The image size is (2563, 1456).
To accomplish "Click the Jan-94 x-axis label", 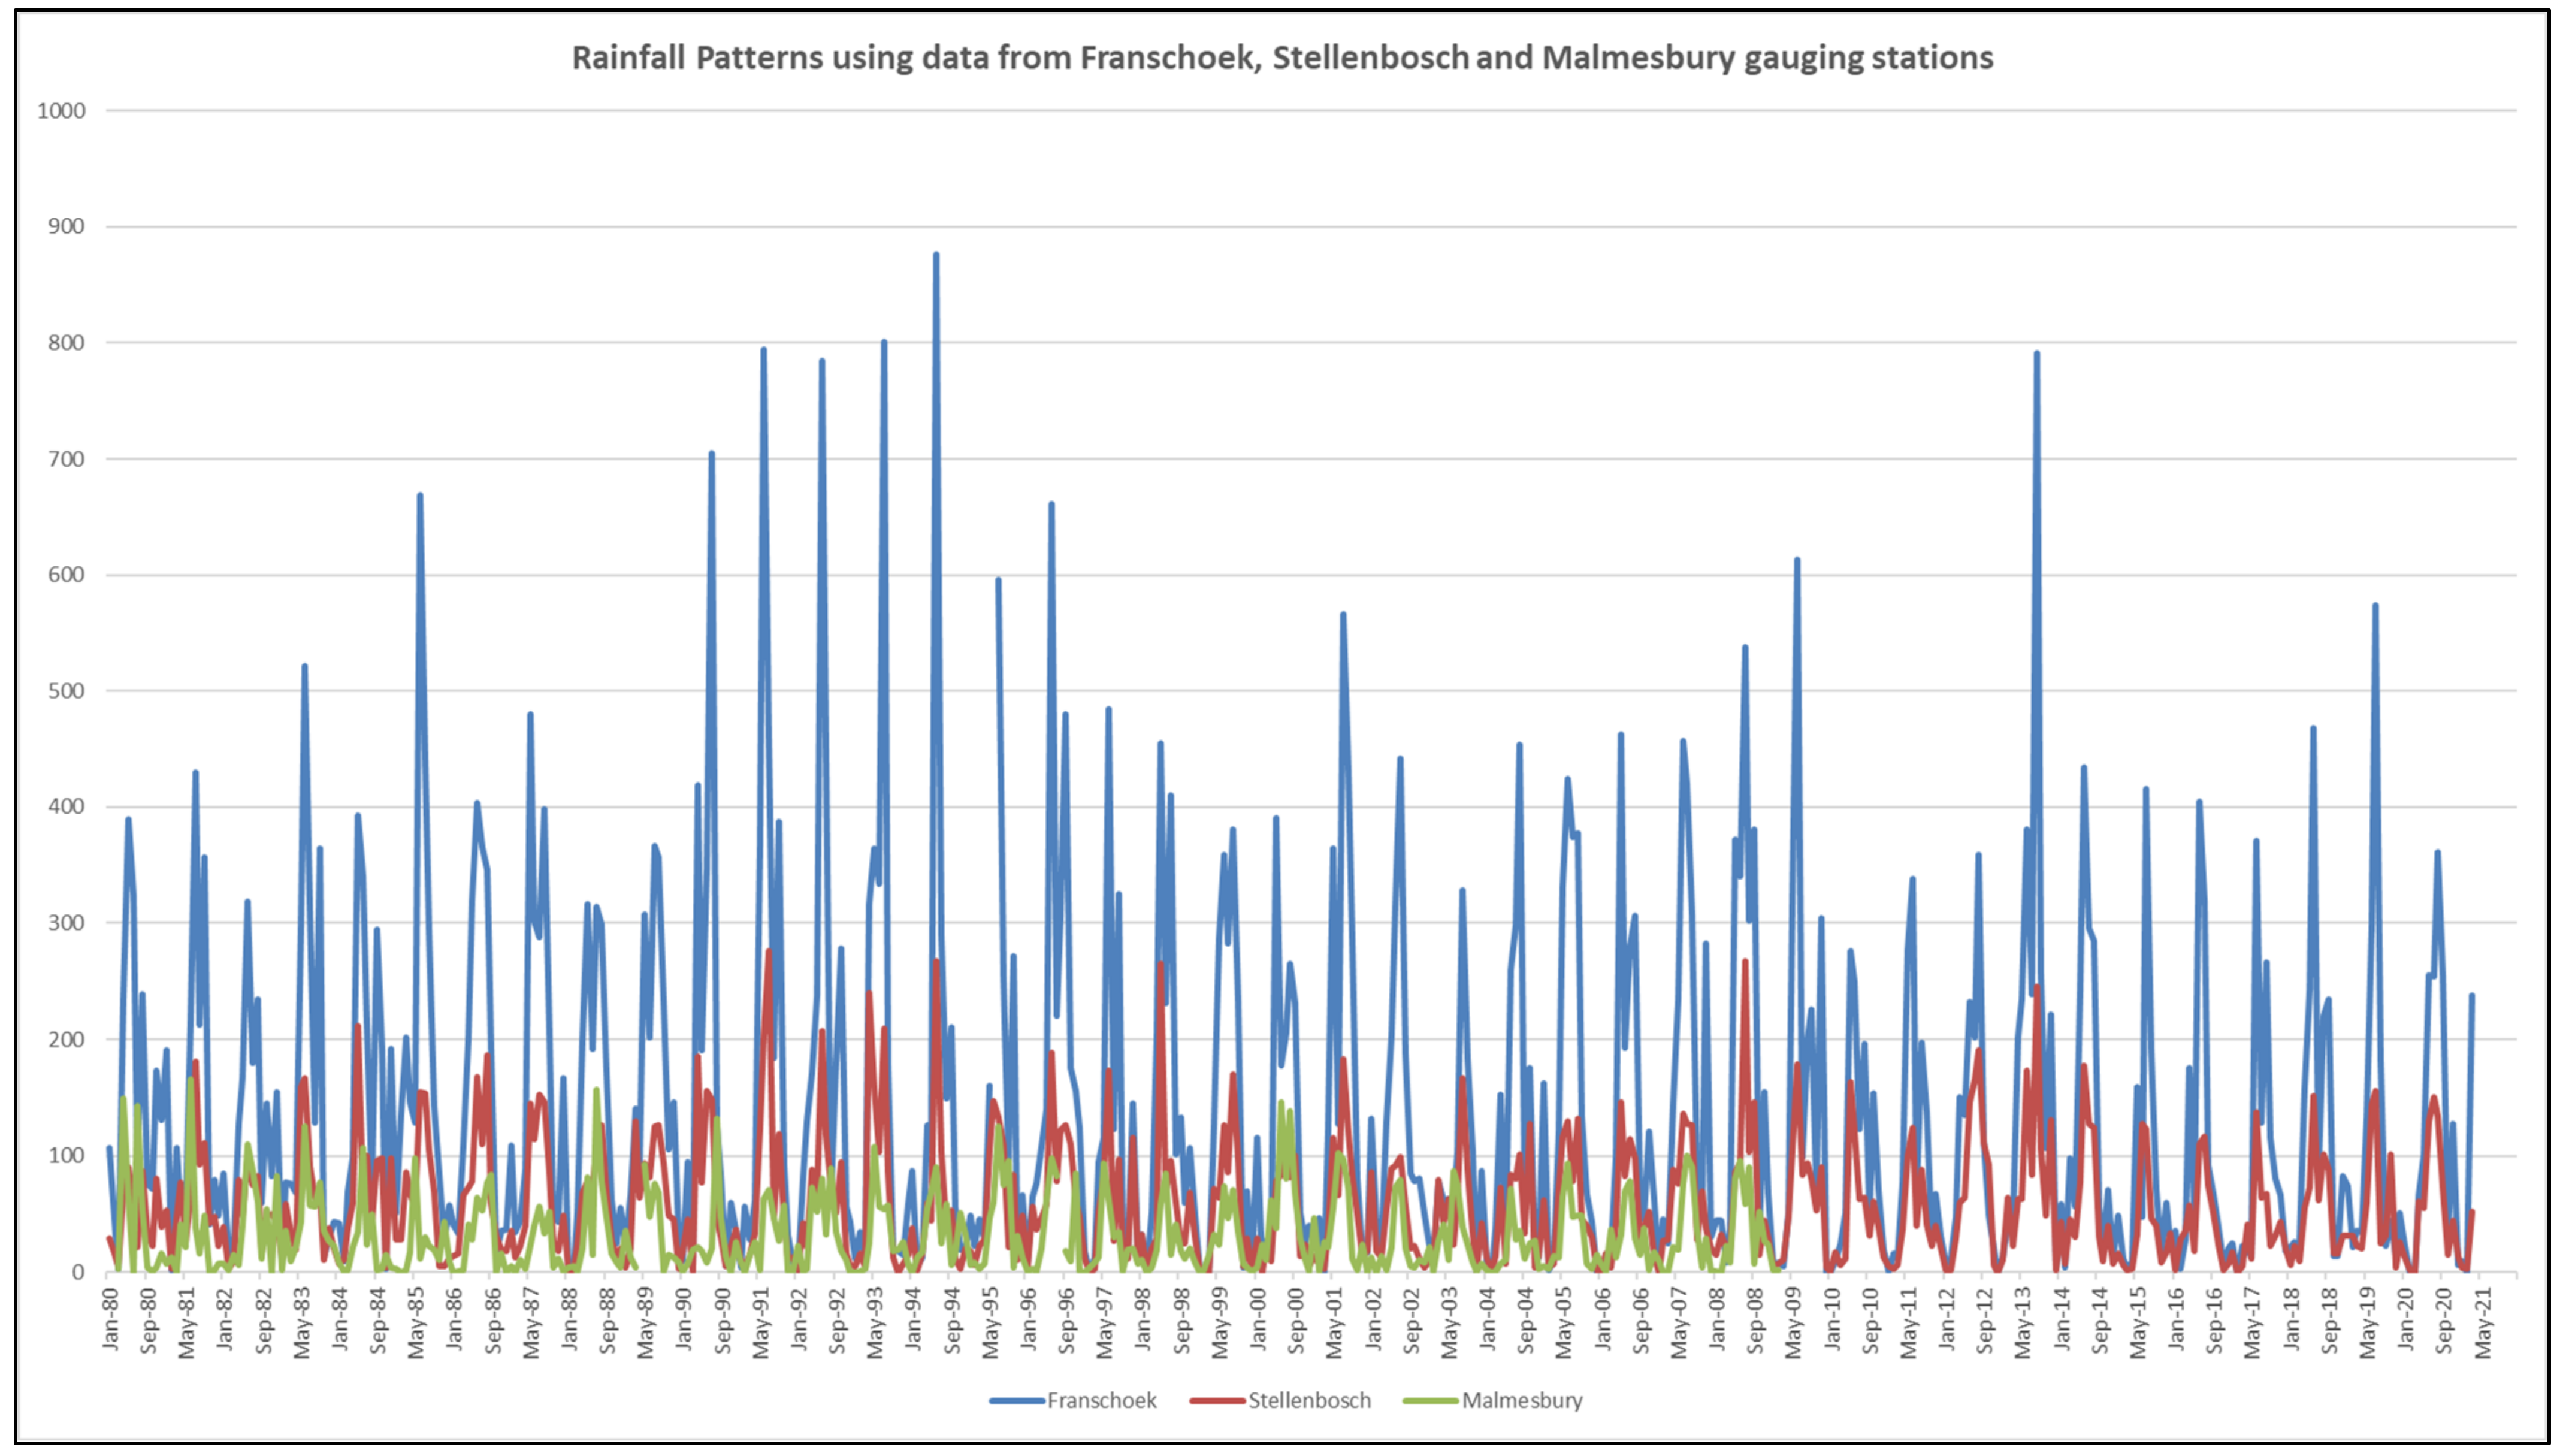I will (x=914, y=1319).
